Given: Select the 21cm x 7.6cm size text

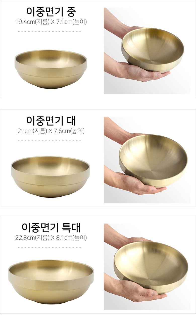Looking at the screenshot, I should pyautogui.click(x=51, y=131).
